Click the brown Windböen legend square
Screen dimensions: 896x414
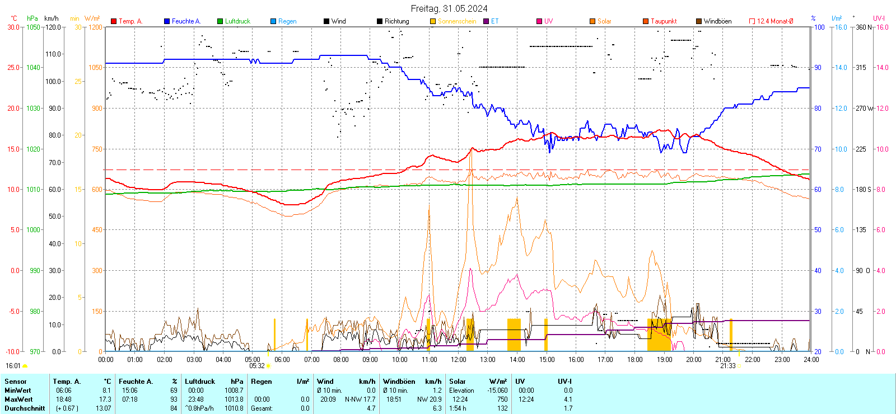[699, 21]
